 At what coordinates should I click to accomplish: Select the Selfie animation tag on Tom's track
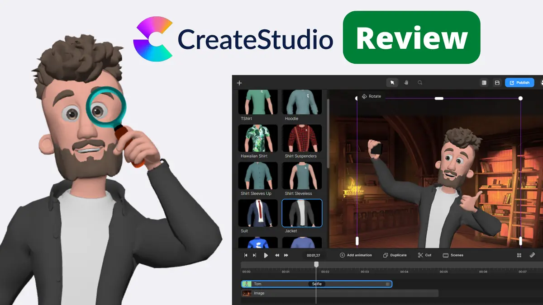317,284
